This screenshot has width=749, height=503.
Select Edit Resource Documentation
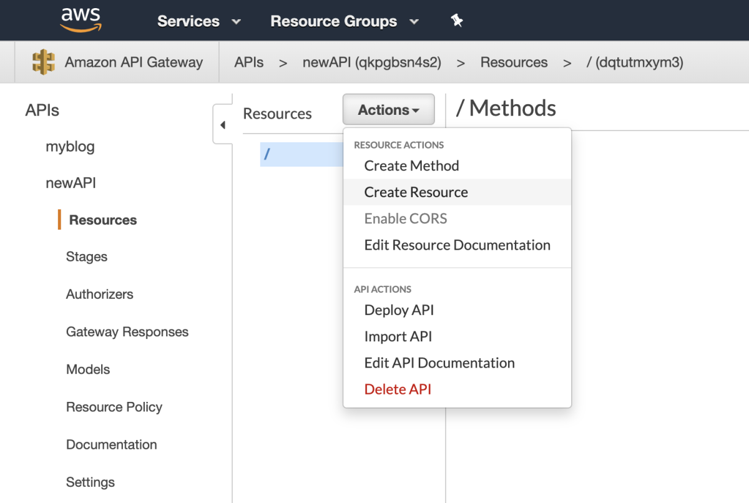click(x=457, y=245)
